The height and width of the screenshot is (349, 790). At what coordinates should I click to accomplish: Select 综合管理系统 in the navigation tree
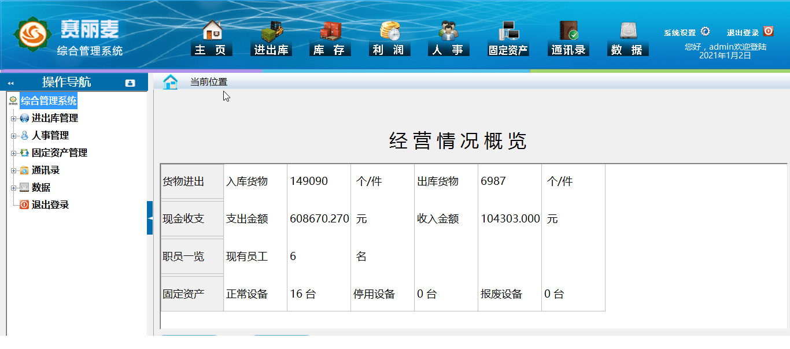(x=48, y=101)
